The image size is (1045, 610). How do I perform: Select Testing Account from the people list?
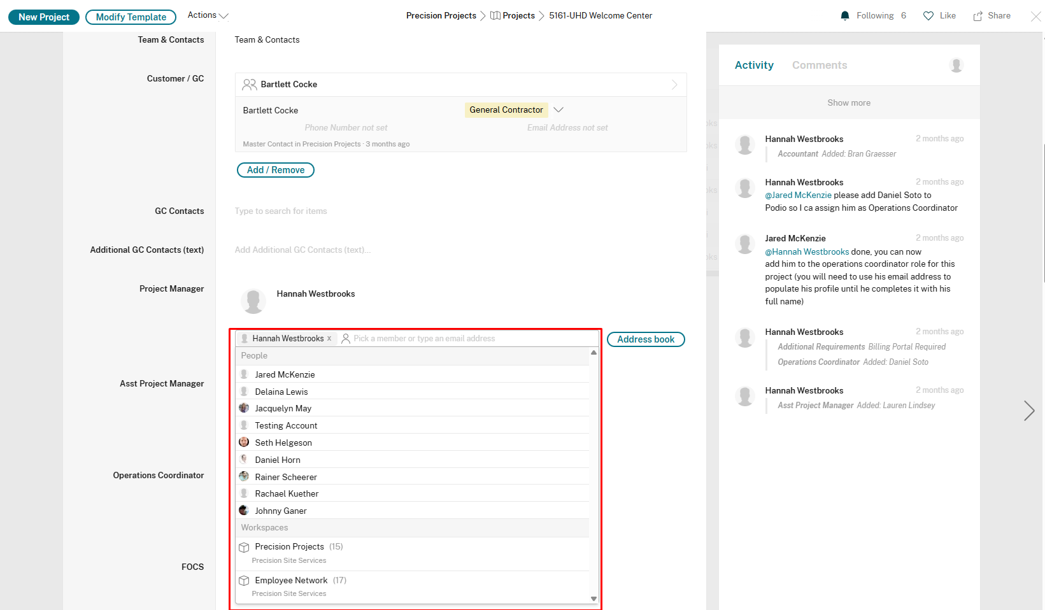[x=286, y=425]
